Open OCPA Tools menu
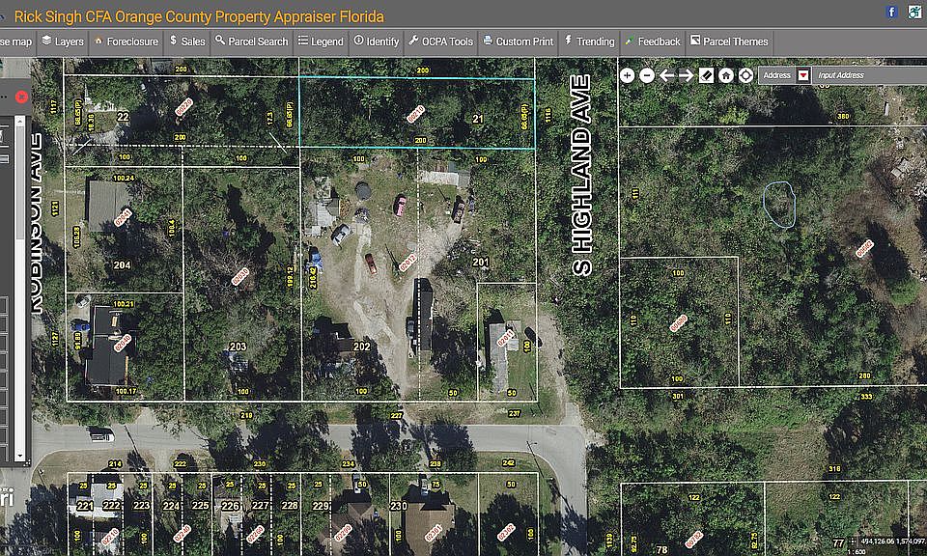 pos(441,42)
